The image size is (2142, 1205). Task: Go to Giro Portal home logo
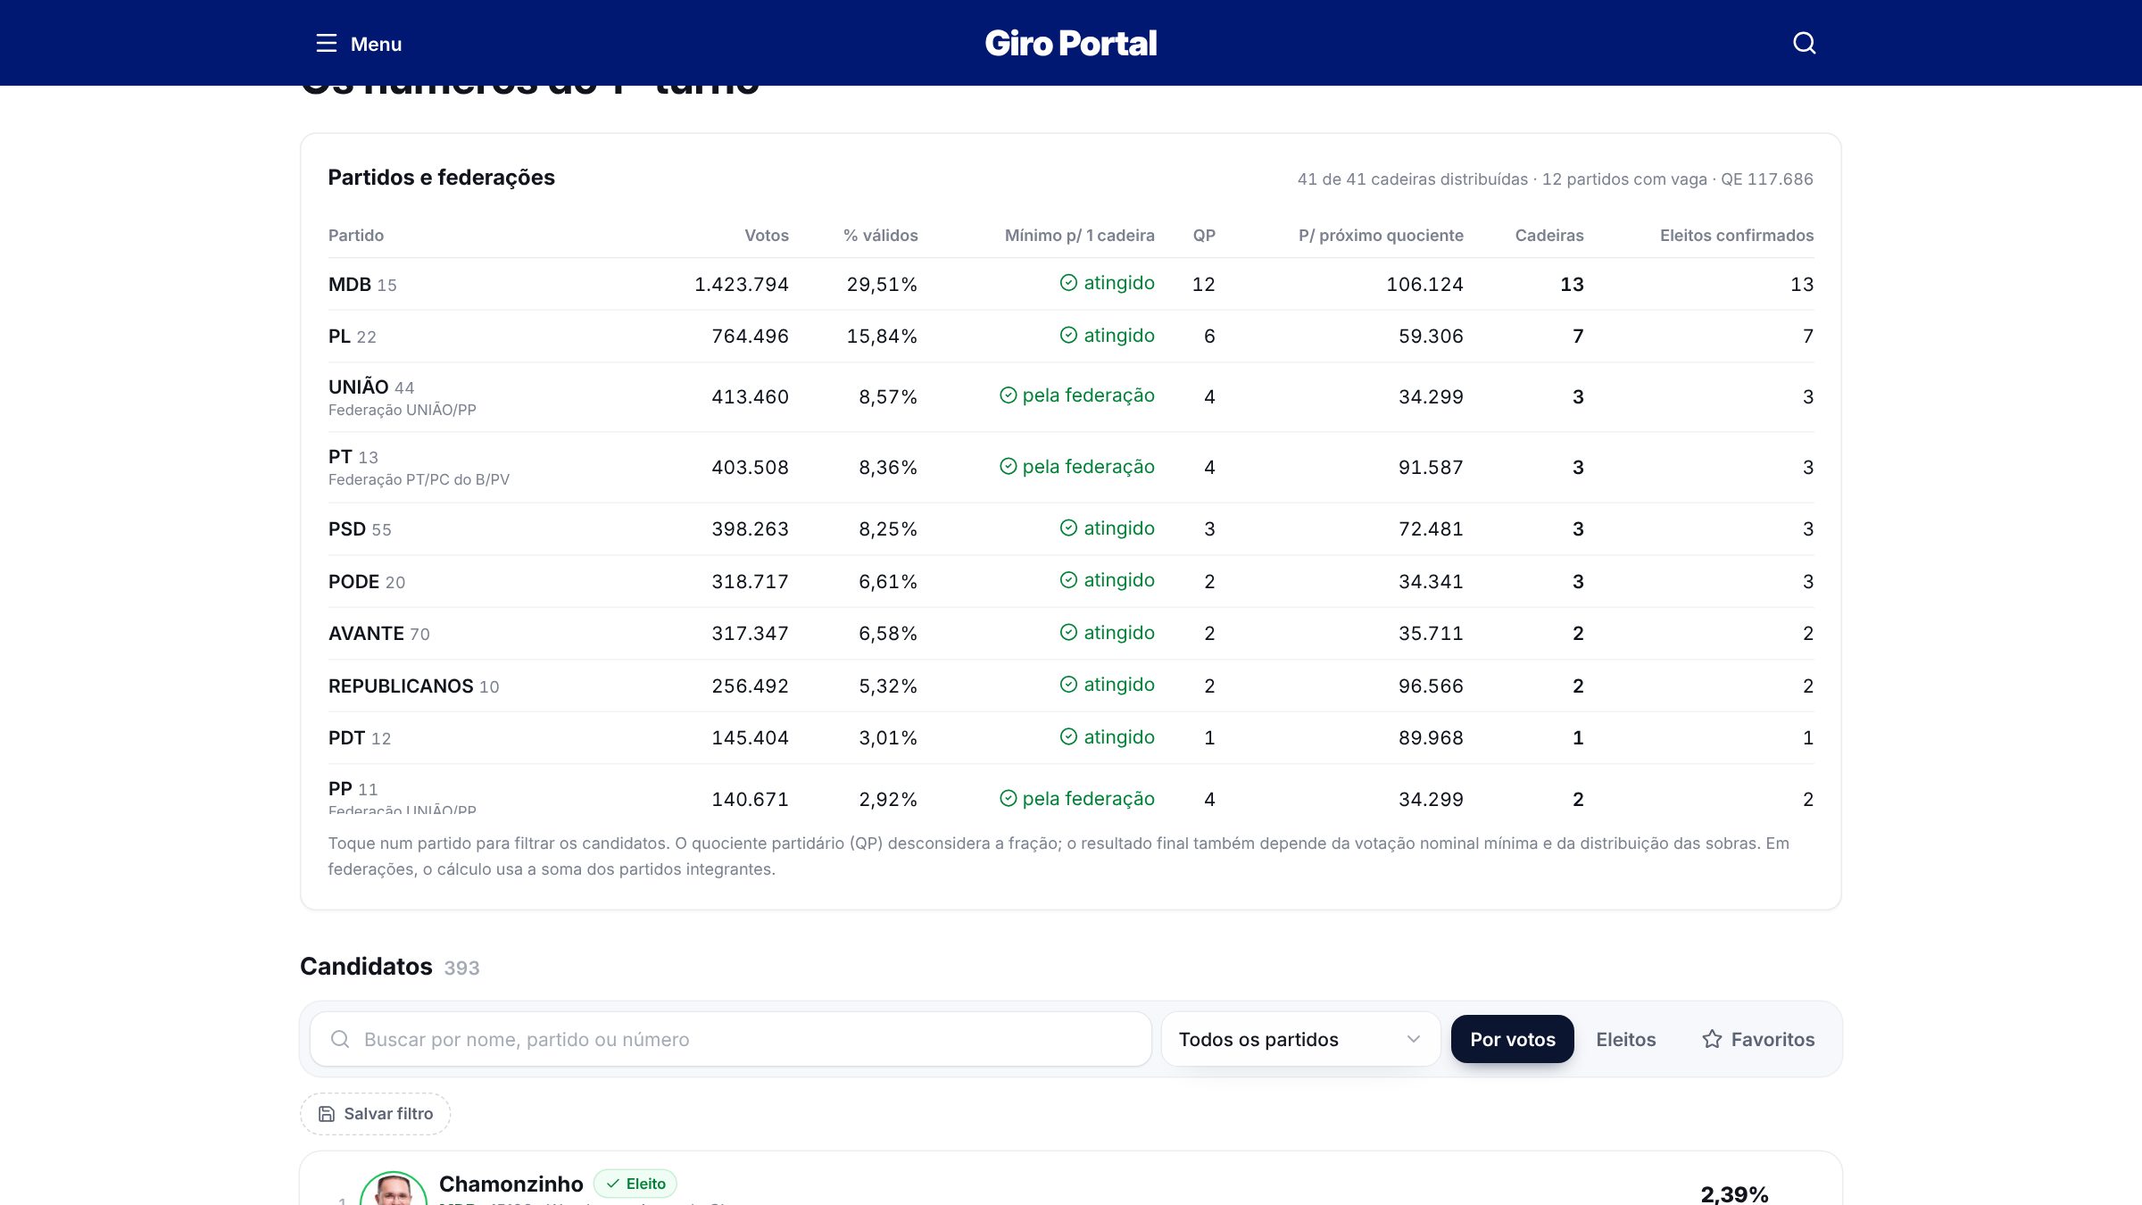click(1070, 43)
